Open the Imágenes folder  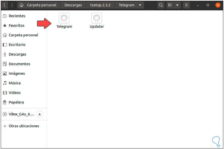[17, 73]
